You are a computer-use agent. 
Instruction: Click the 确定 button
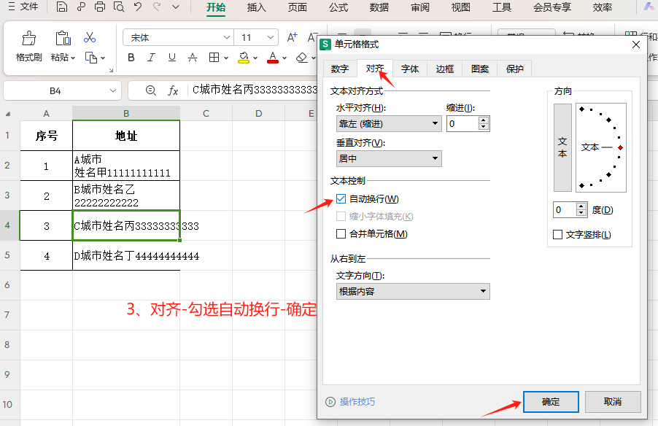[x=551, y=402]
